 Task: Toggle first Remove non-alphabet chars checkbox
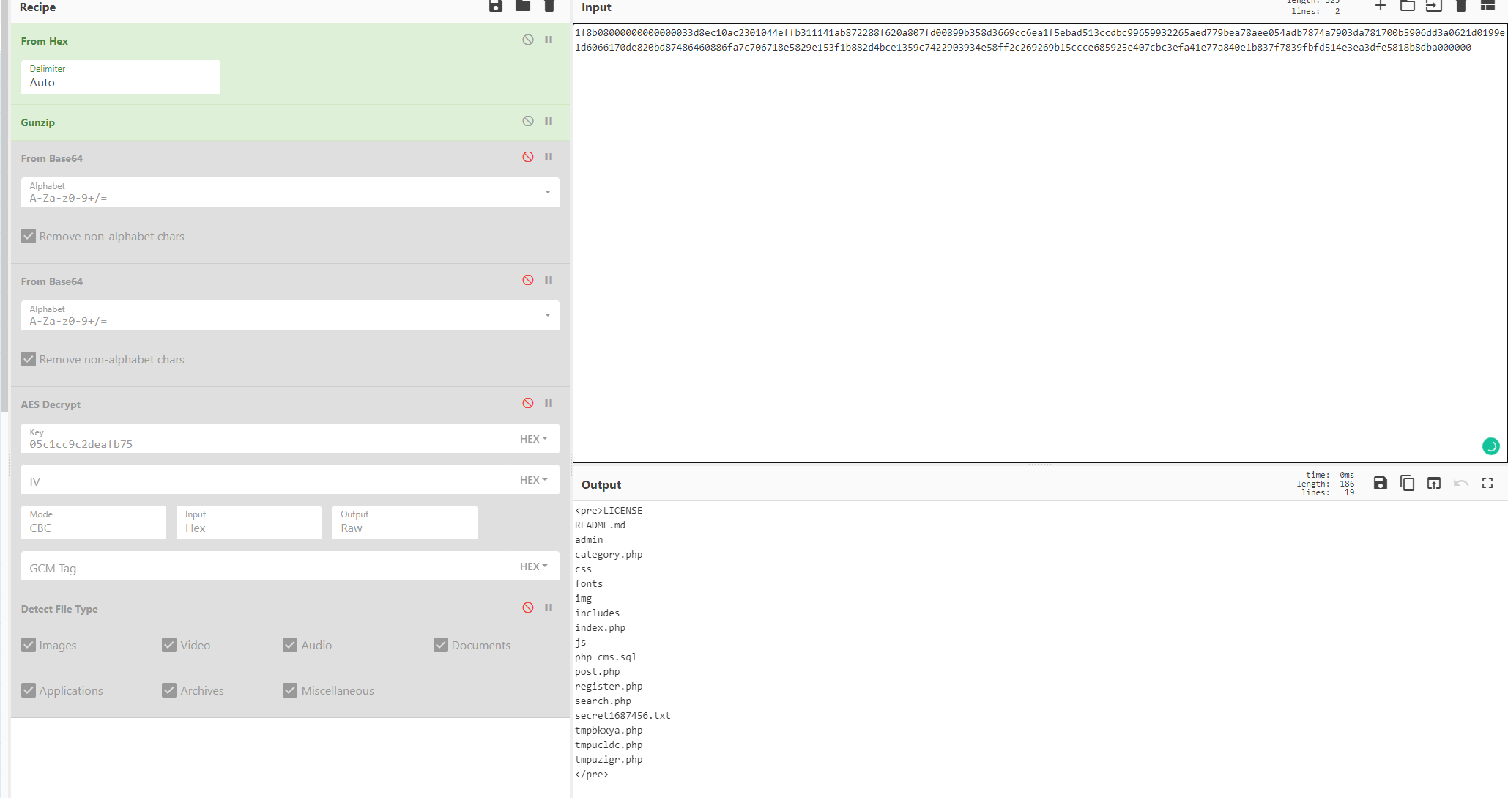29,236
